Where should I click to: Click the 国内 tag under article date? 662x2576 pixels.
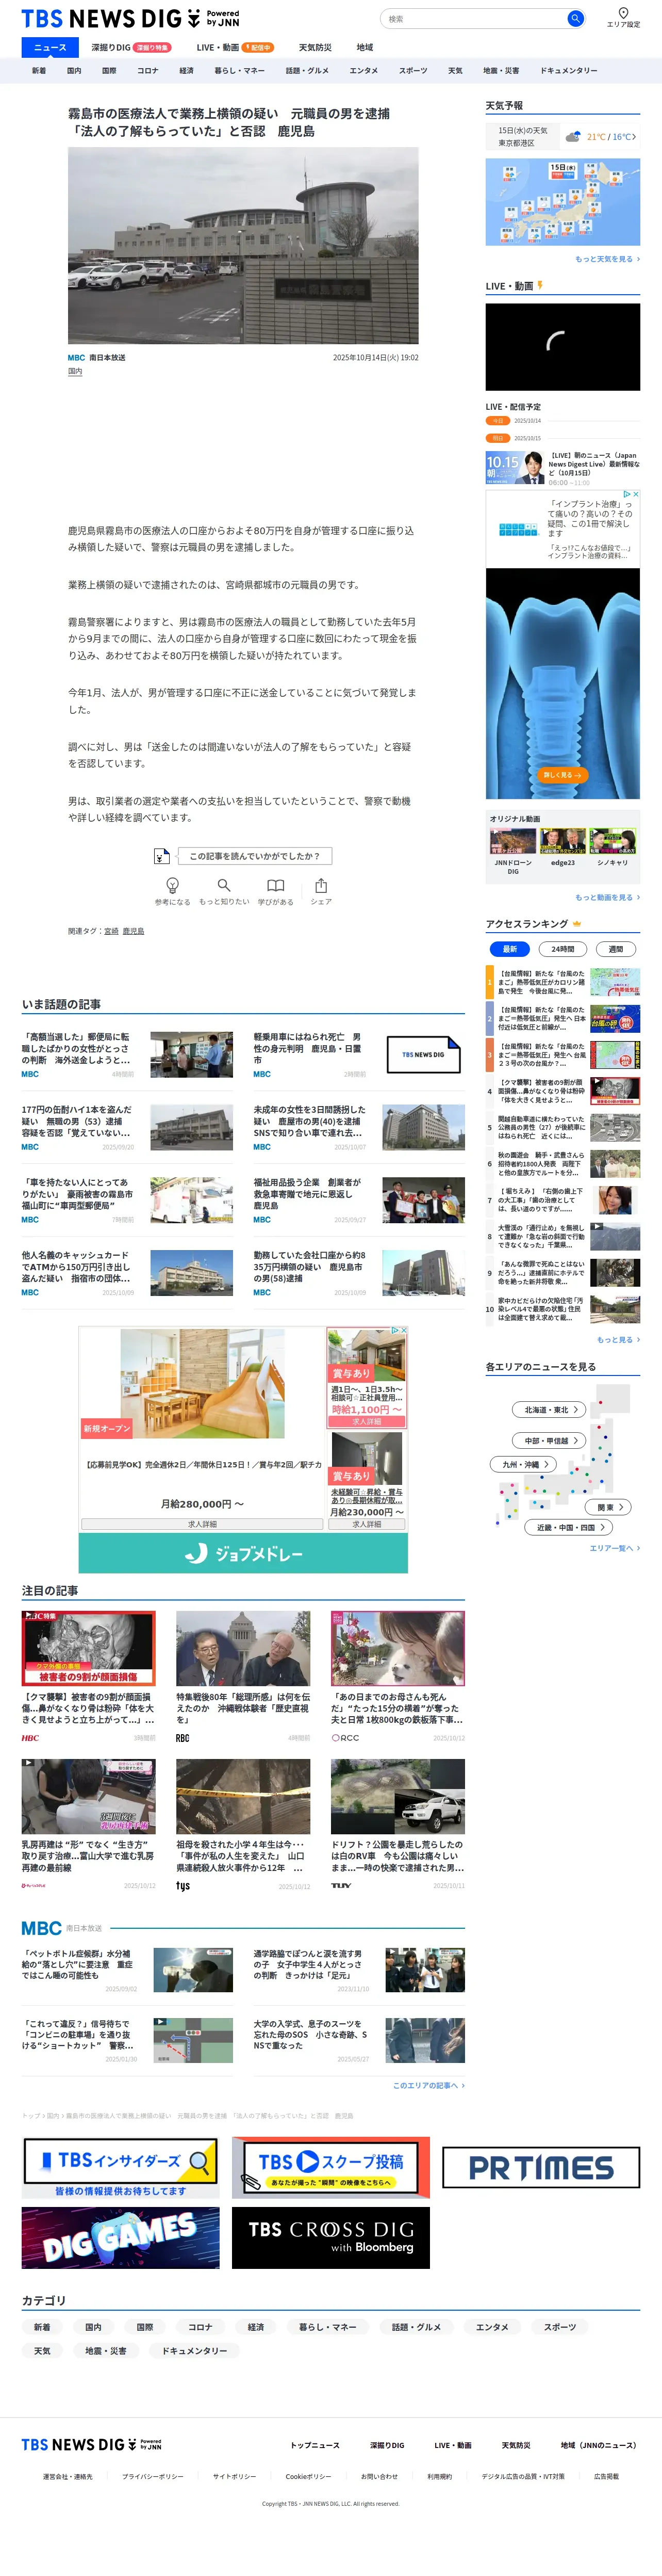(75, 371)
